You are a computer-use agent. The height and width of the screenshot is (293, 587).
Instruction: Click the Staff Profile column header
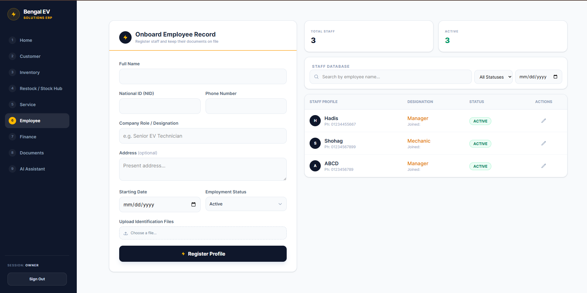(x=324, y=102)
